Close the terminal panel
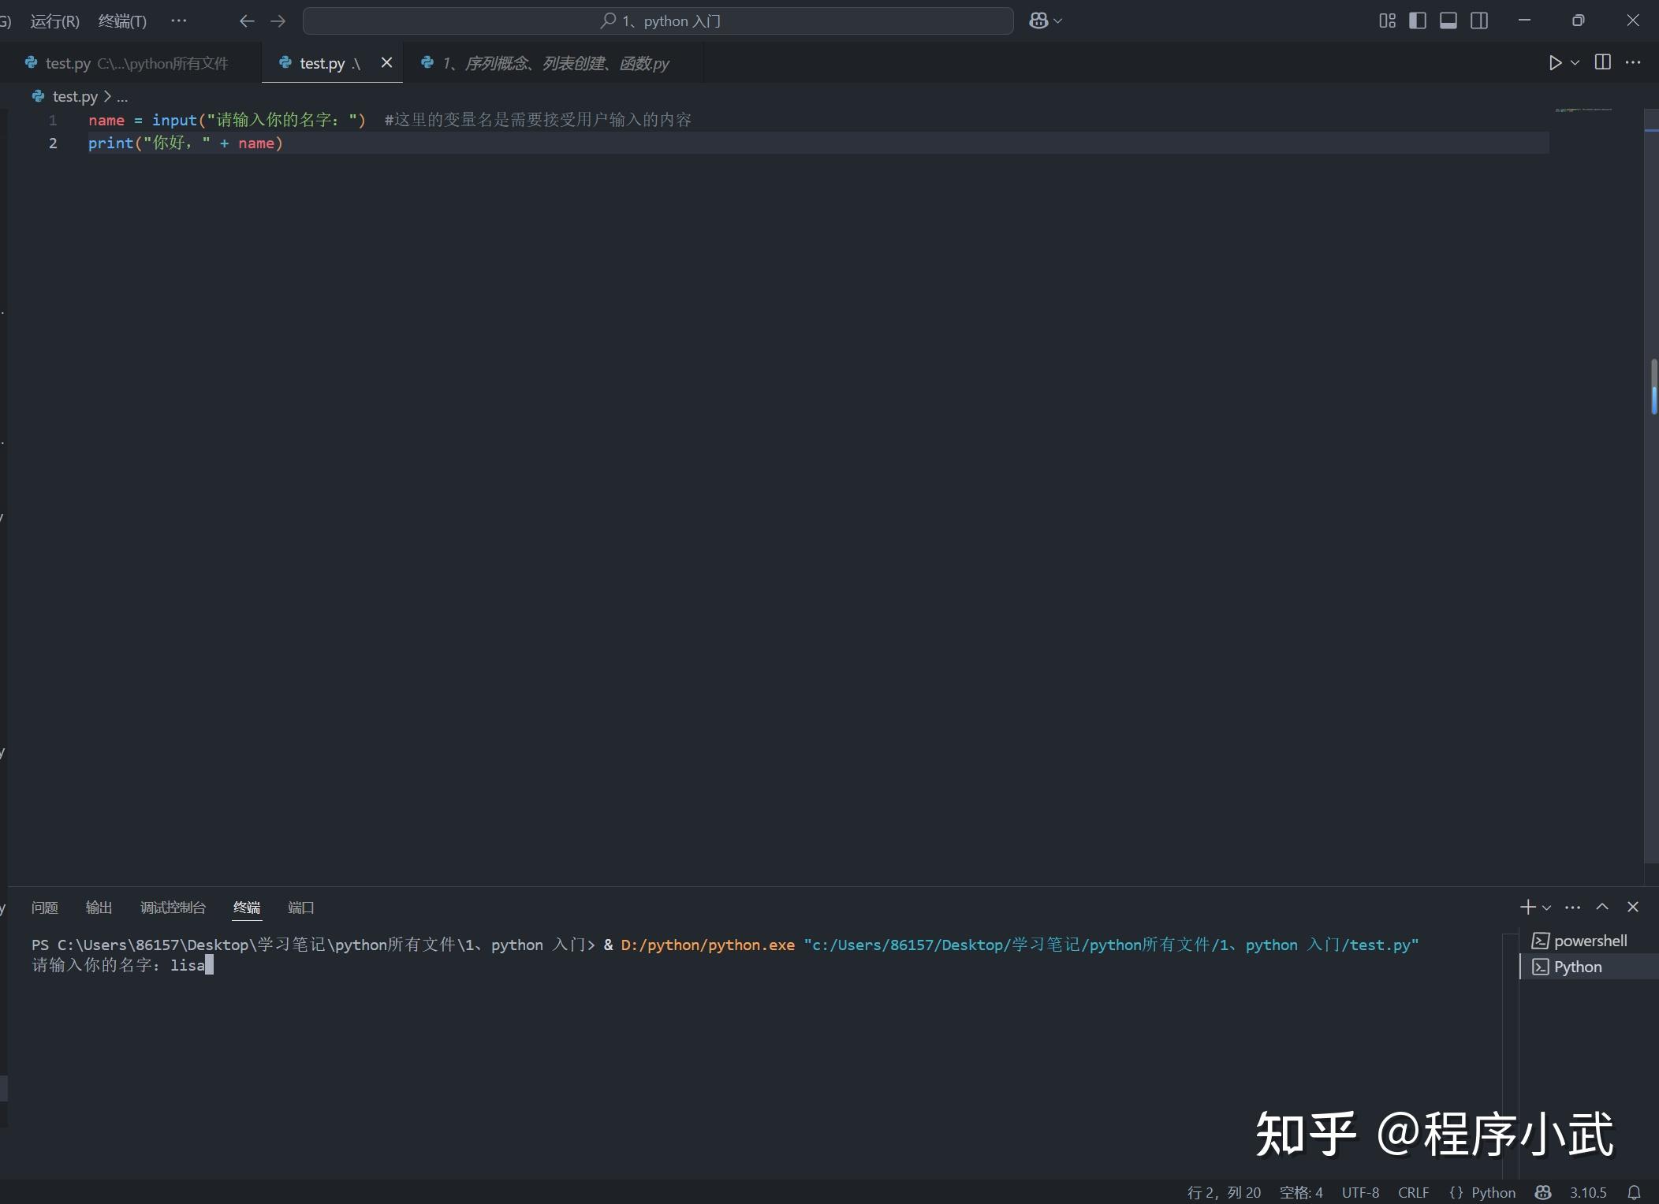Viewport: 1659px width, 1204px height. click(x=1633, y=907)
